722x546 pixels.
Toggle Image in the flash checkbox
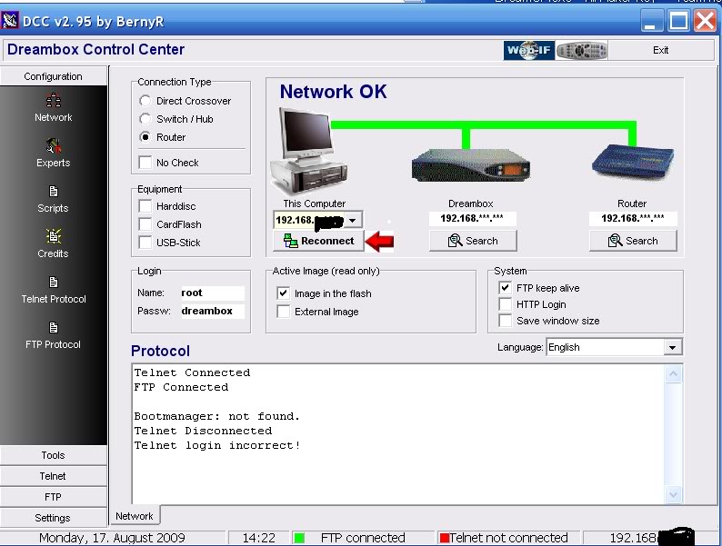click(x=283, y=293)
